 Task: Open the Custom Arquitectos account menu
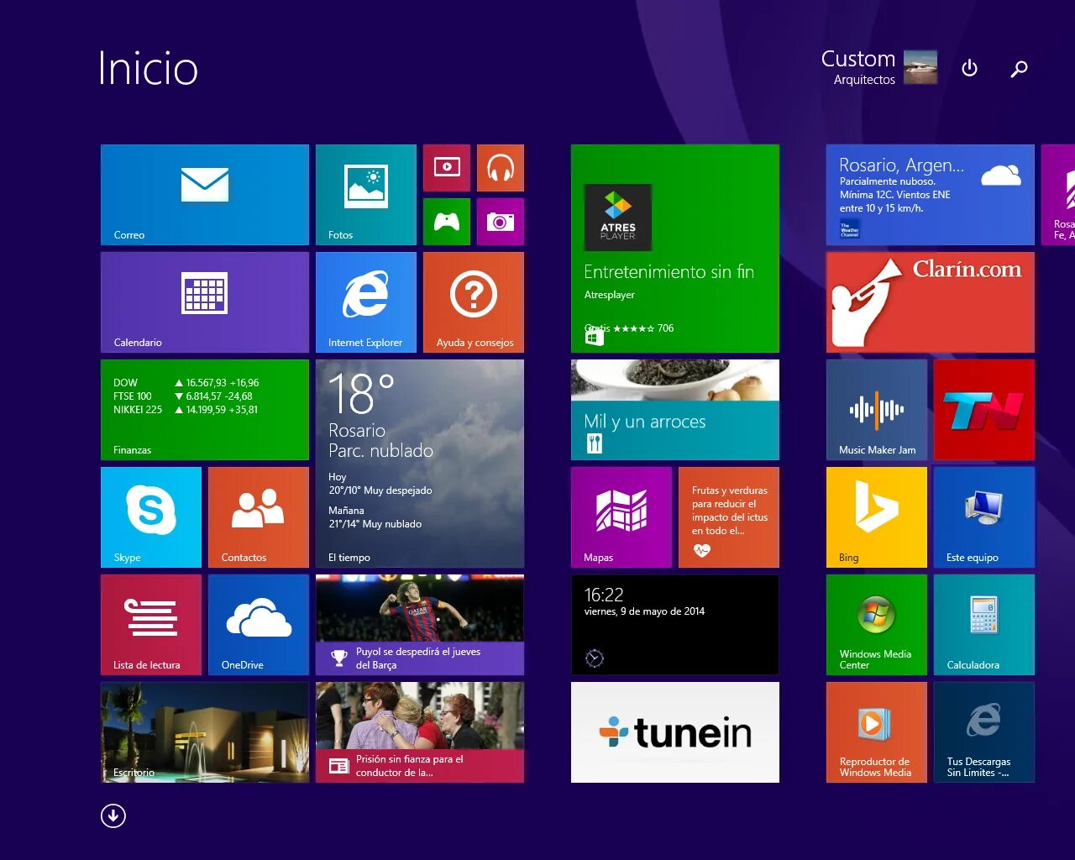point(878,67)
